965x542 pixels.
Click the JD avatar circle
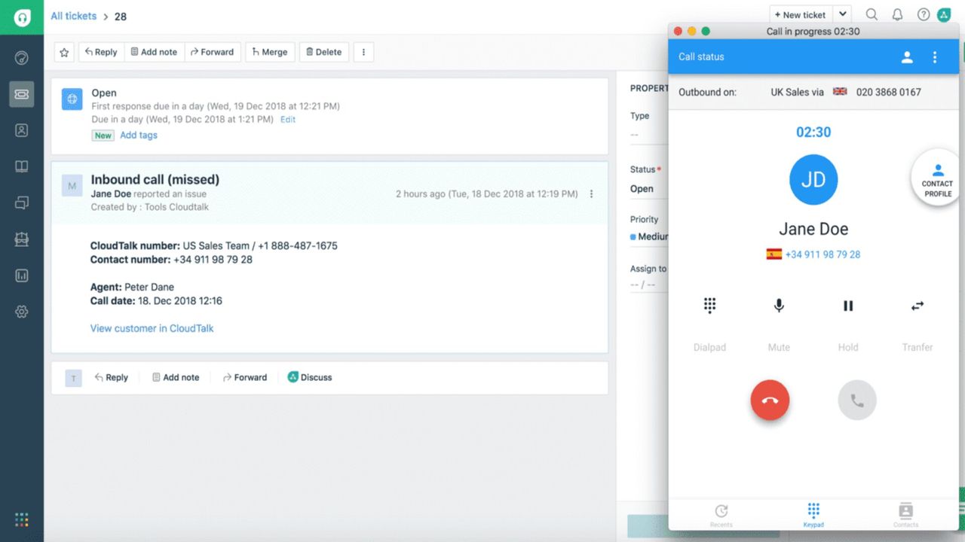coord(813,178)
